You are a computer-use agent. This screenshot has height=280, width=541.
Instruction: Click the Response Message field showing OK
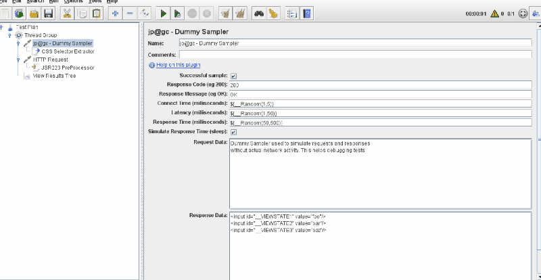click(381, 94)
